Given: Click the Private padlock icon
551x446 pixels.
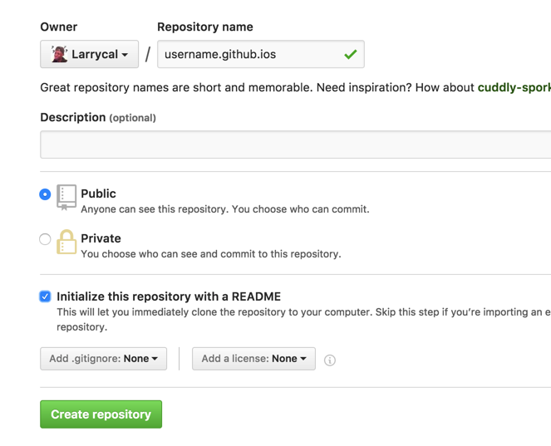Looking at the screenshot, I should [66, 242].
